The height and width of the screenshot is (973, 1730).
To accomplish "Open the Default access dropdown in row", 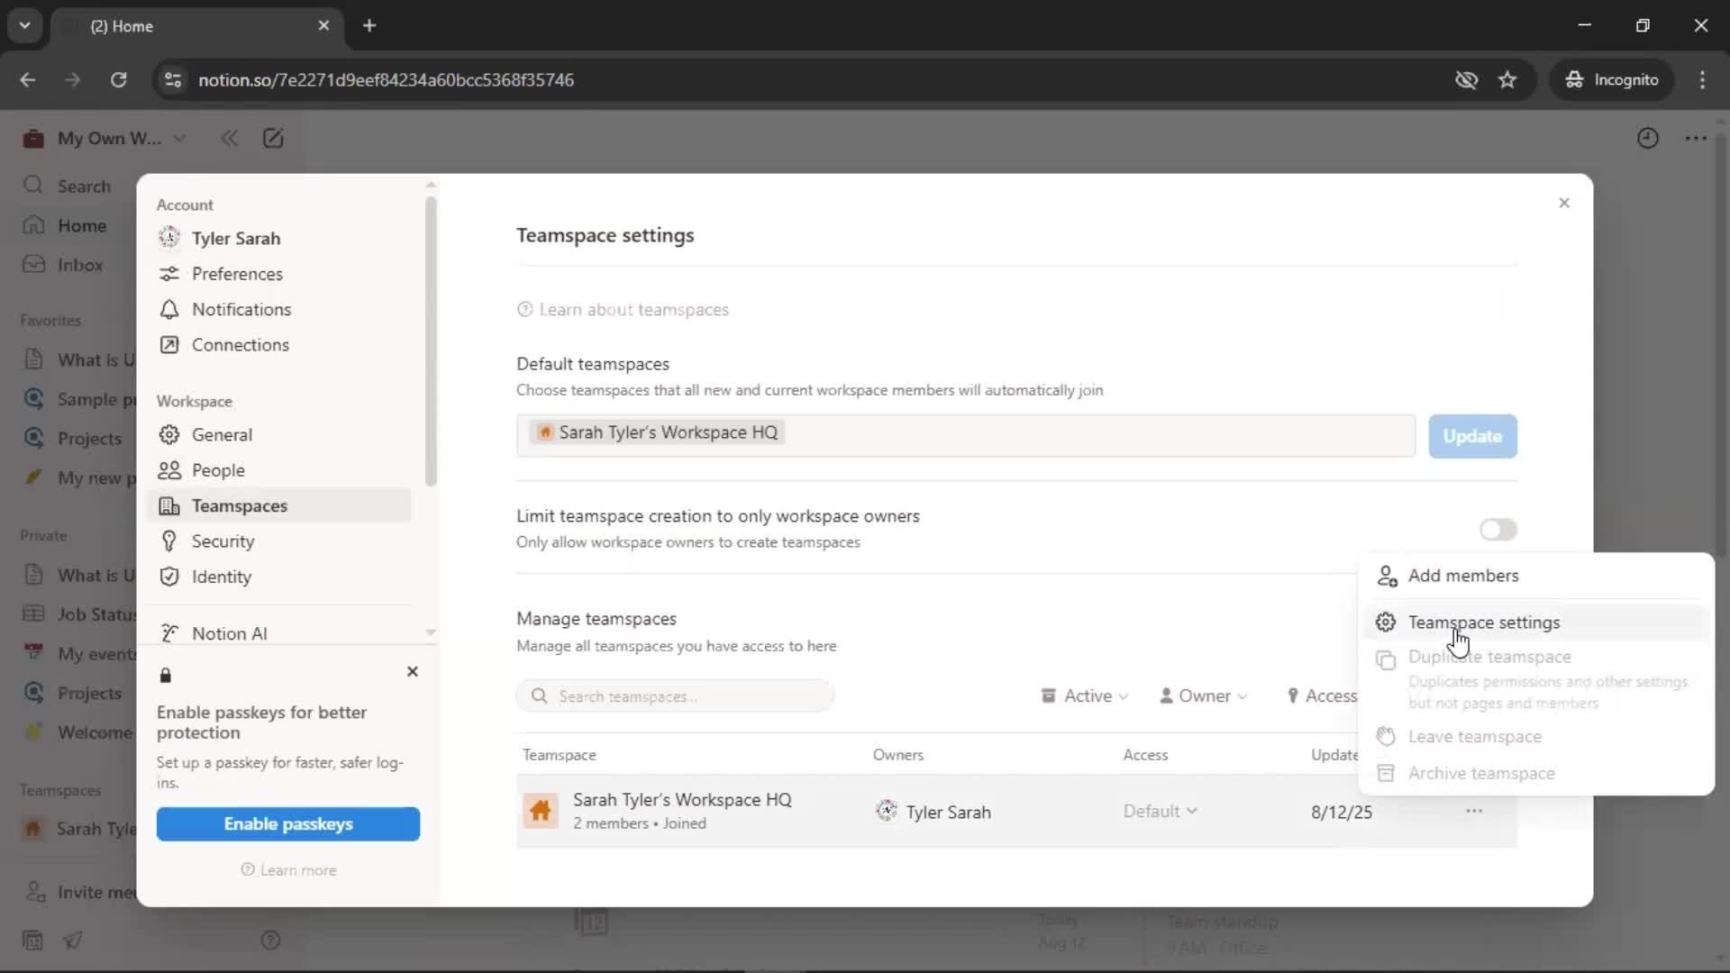I will point(1160,811).
